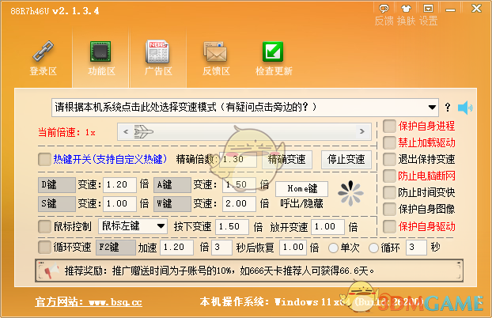
Task: Enable 防止时间变快 checkbox
Action: [389, 192]
